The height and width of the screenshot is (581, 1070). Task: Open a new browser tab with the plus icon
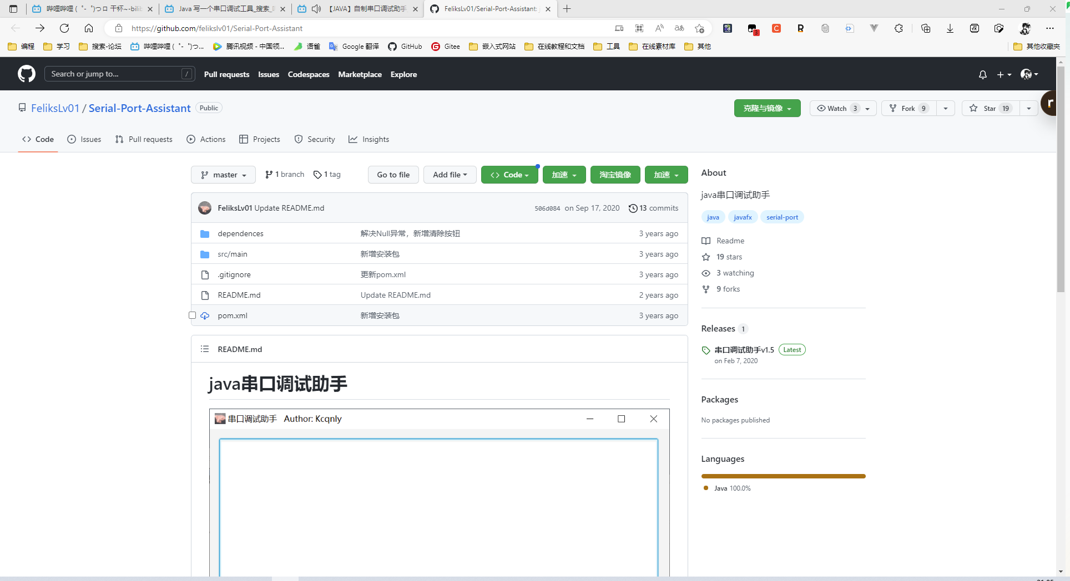[x=567, y=9]
